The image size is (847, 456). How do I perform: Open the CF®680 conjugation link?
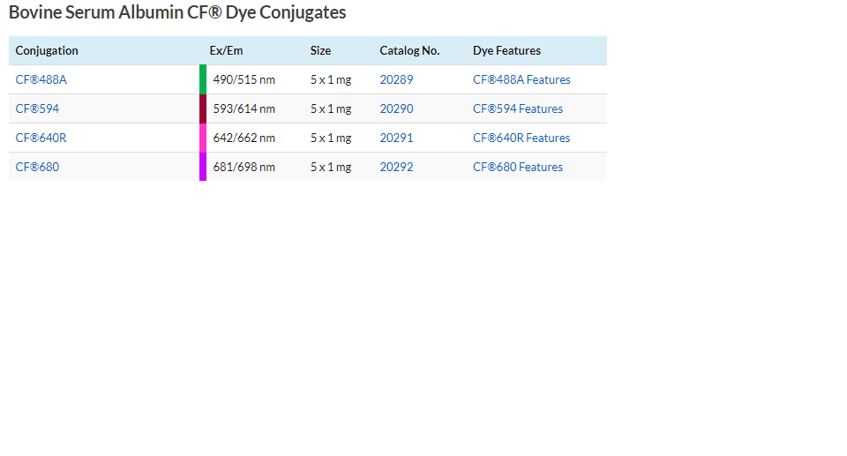(37, 167)
